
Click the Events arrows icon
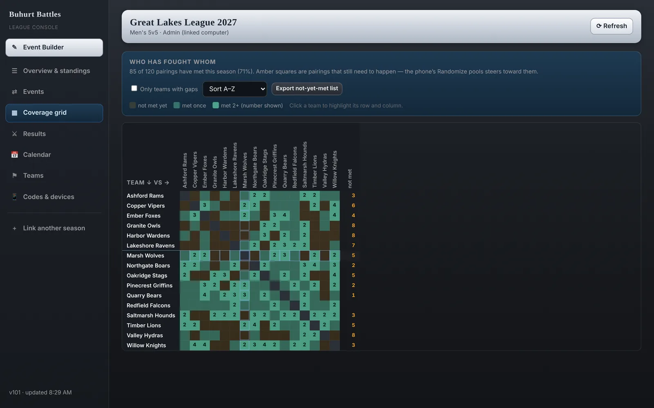tap(15, 92)
